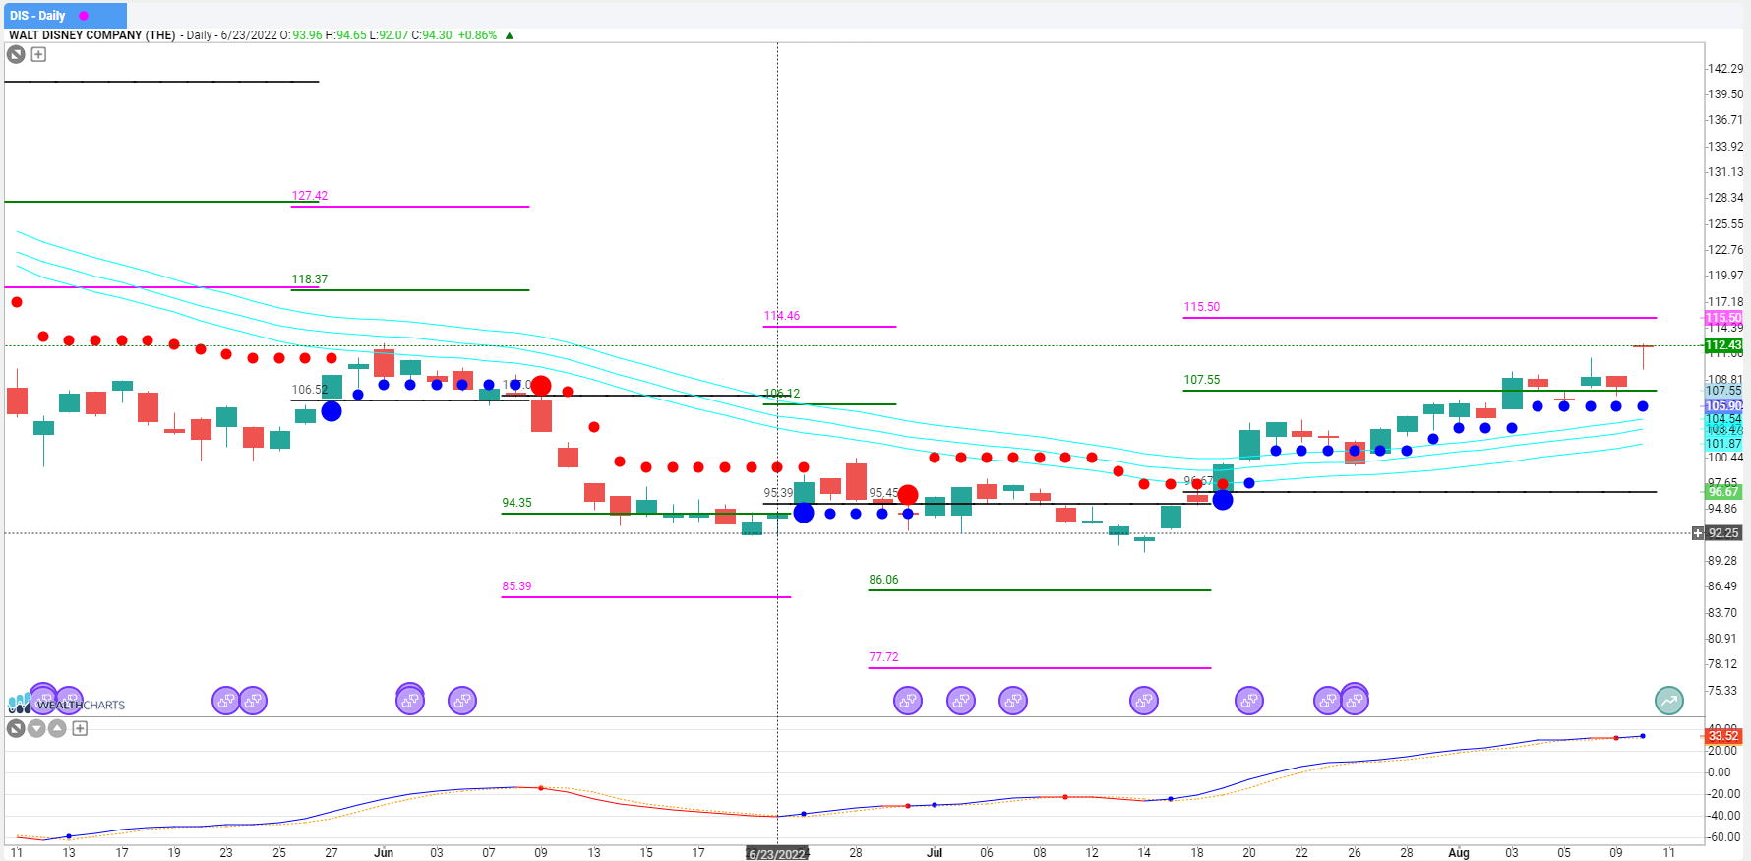This screenshot has height=861, width=1751.
Task: Click the O:93.96 open value
Action: 301,35
